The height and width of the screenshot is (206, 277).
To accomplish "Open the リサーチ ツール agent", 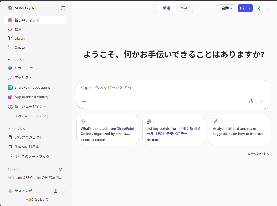I will [27, 68].
